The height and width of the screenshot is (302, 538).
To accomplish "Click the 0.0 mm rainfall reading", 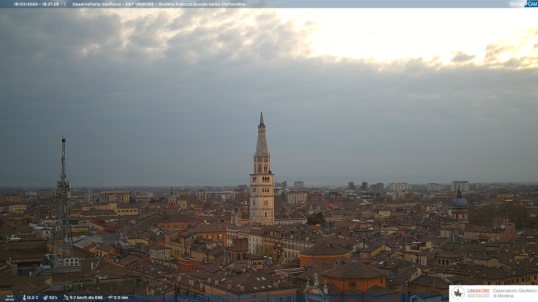I will (x=121, y=298).
